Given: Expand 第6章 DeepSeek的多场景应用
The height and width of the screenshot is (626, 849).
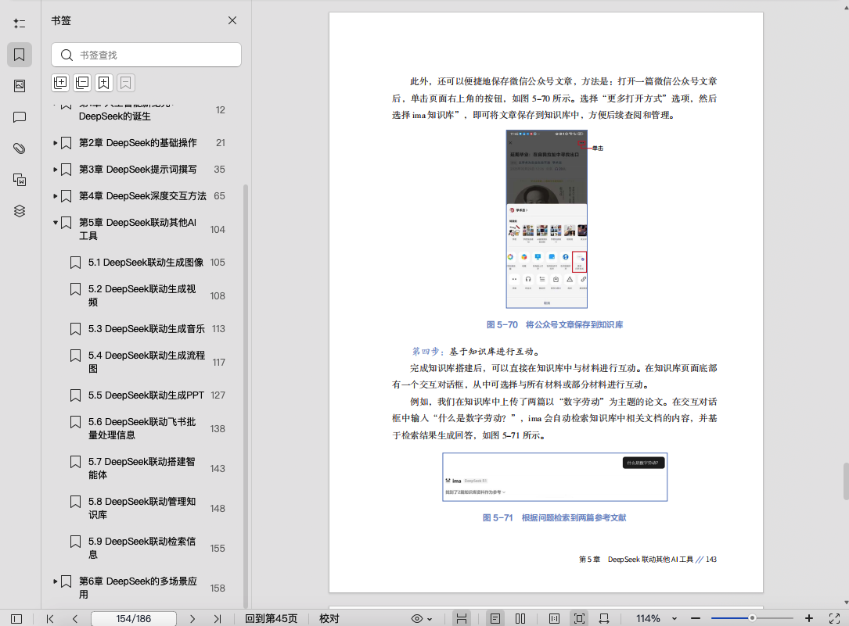Looking at the screenshot, I should click(56, 581).
